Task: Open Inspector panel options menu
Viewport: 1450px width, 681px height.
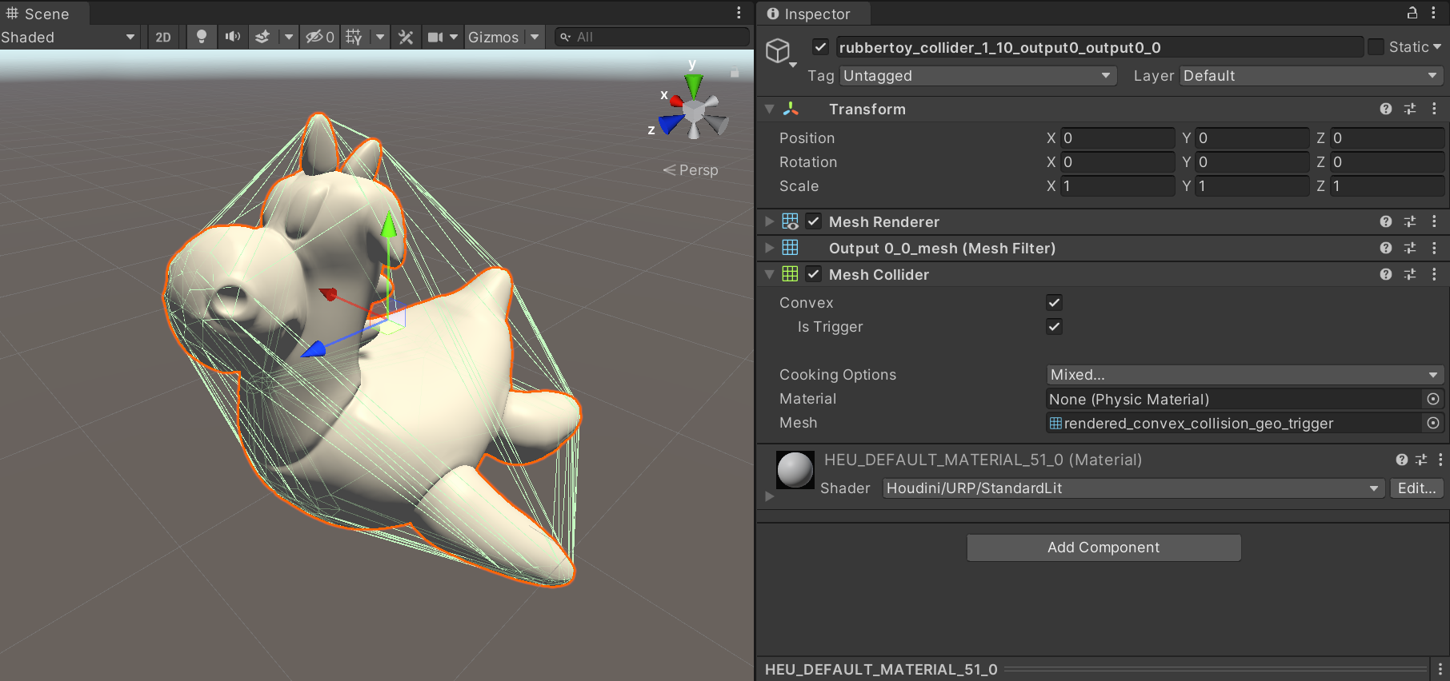Action: [x=1433, y=13]
